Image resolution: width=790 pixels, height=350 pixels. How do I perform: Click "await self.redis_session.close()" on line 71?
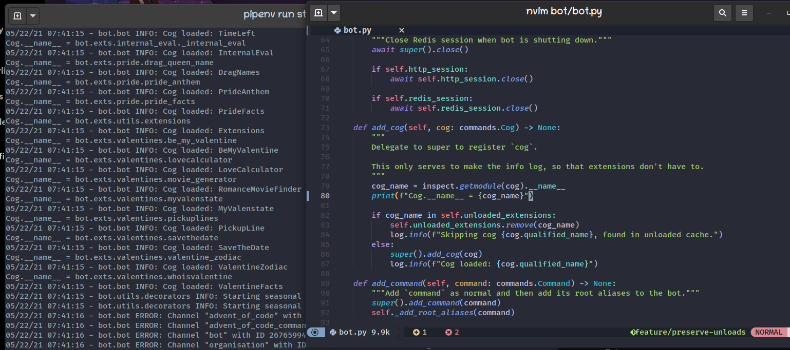[464, 108]
